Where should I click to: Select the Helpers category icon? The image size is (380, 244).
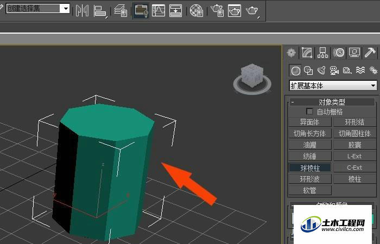(x=347, y=70)
